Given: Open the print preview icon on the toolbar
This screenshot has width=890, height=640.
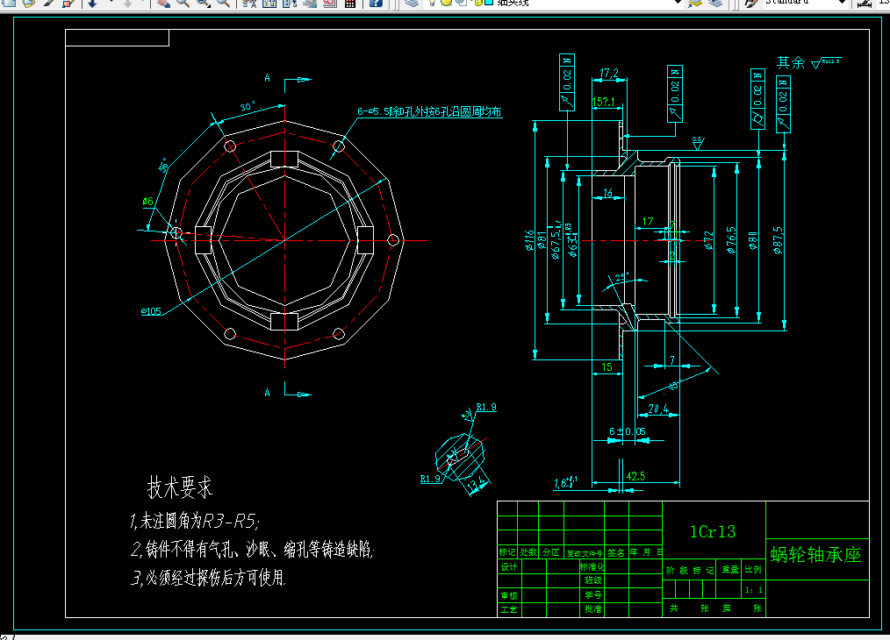Looking at the screenshot, I should 332,5.
